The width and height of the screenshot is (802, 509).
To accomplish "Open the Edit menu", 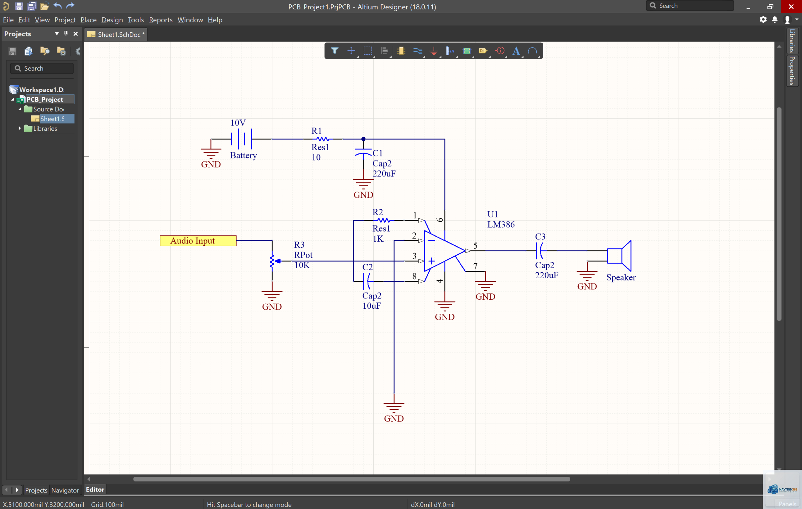I will [x=24, y=20].
